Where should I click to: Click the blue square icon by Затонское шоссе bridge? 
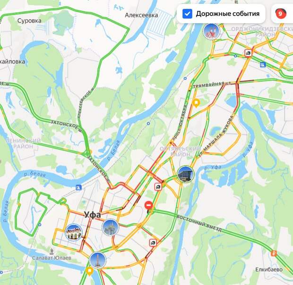pyautogui.click(x=78, y=187)
